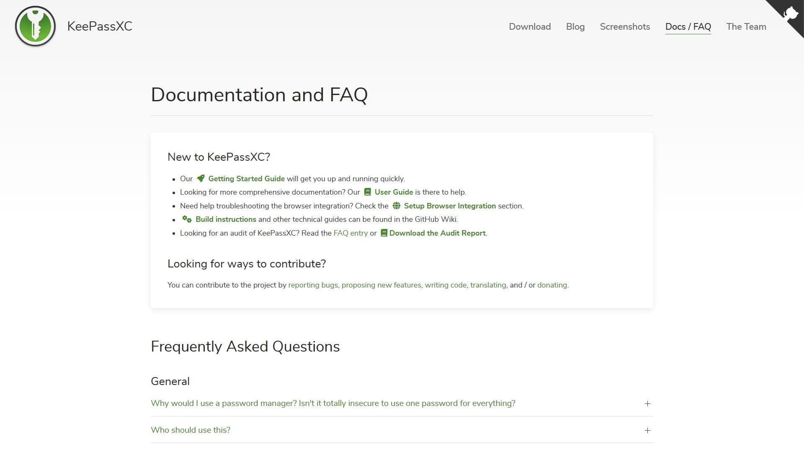Open the 'Who should use this?' question

click(191, 430)
